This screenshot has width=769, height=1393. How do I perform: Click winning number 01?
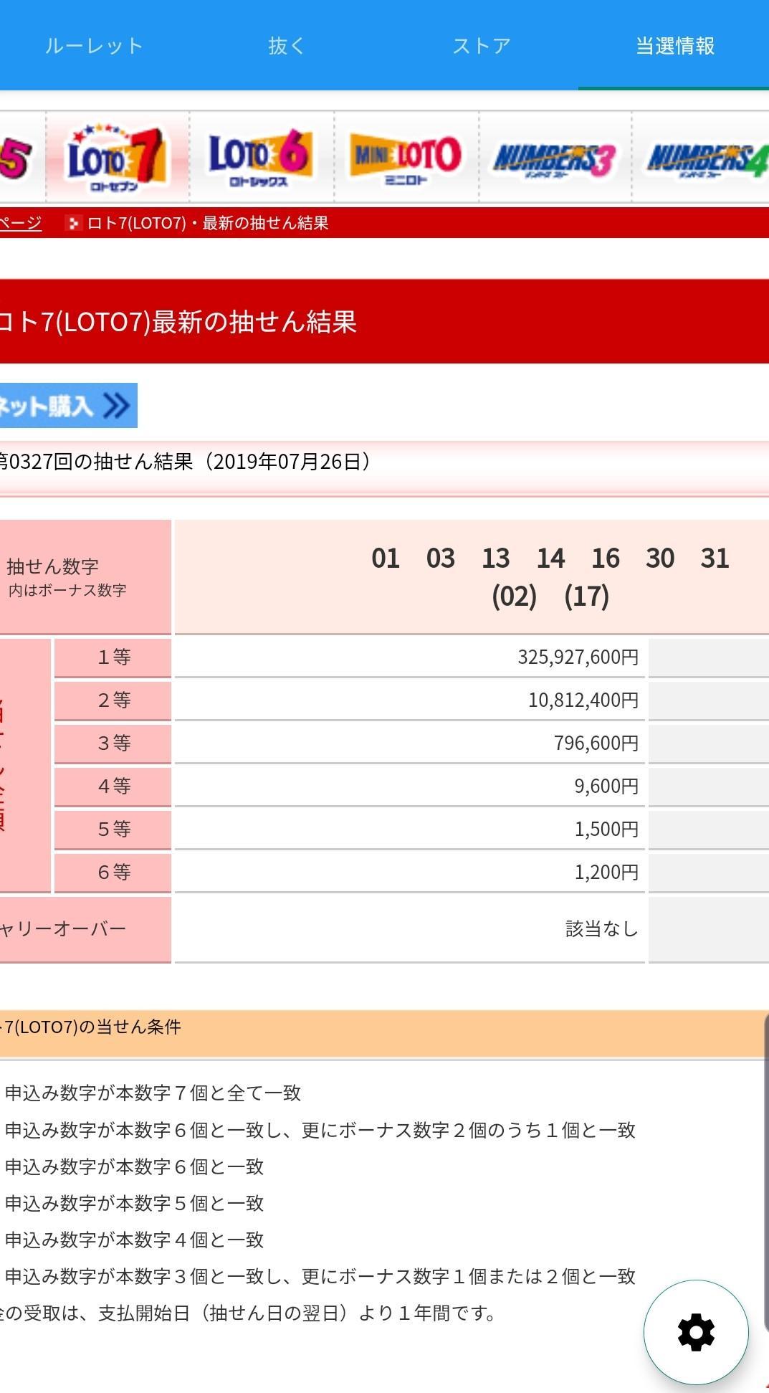pyautogui.click(x=386, y=558)
